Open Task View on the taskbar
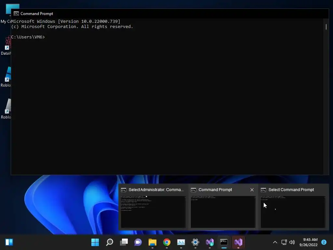The width and height of the screenshot is (333, 250). (x=124, y=242)
